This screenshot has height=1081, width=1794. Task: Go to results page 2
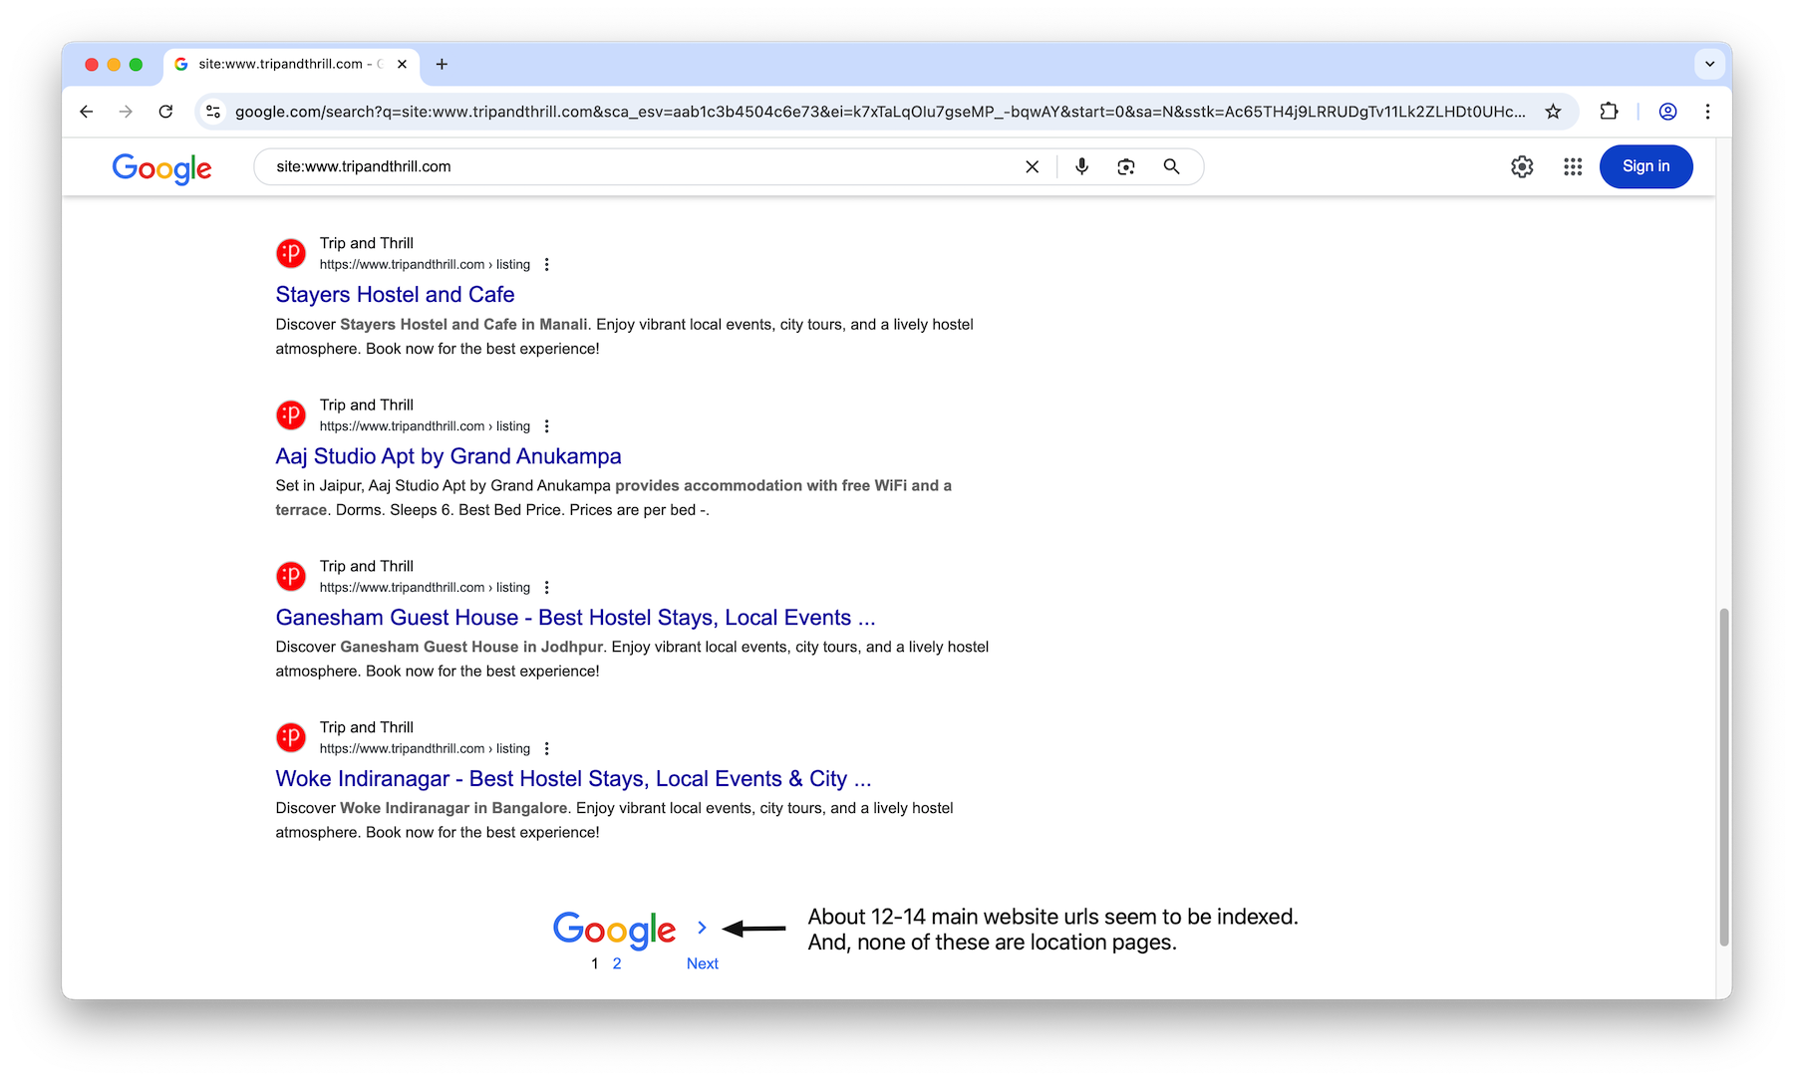tap(617, 963)
